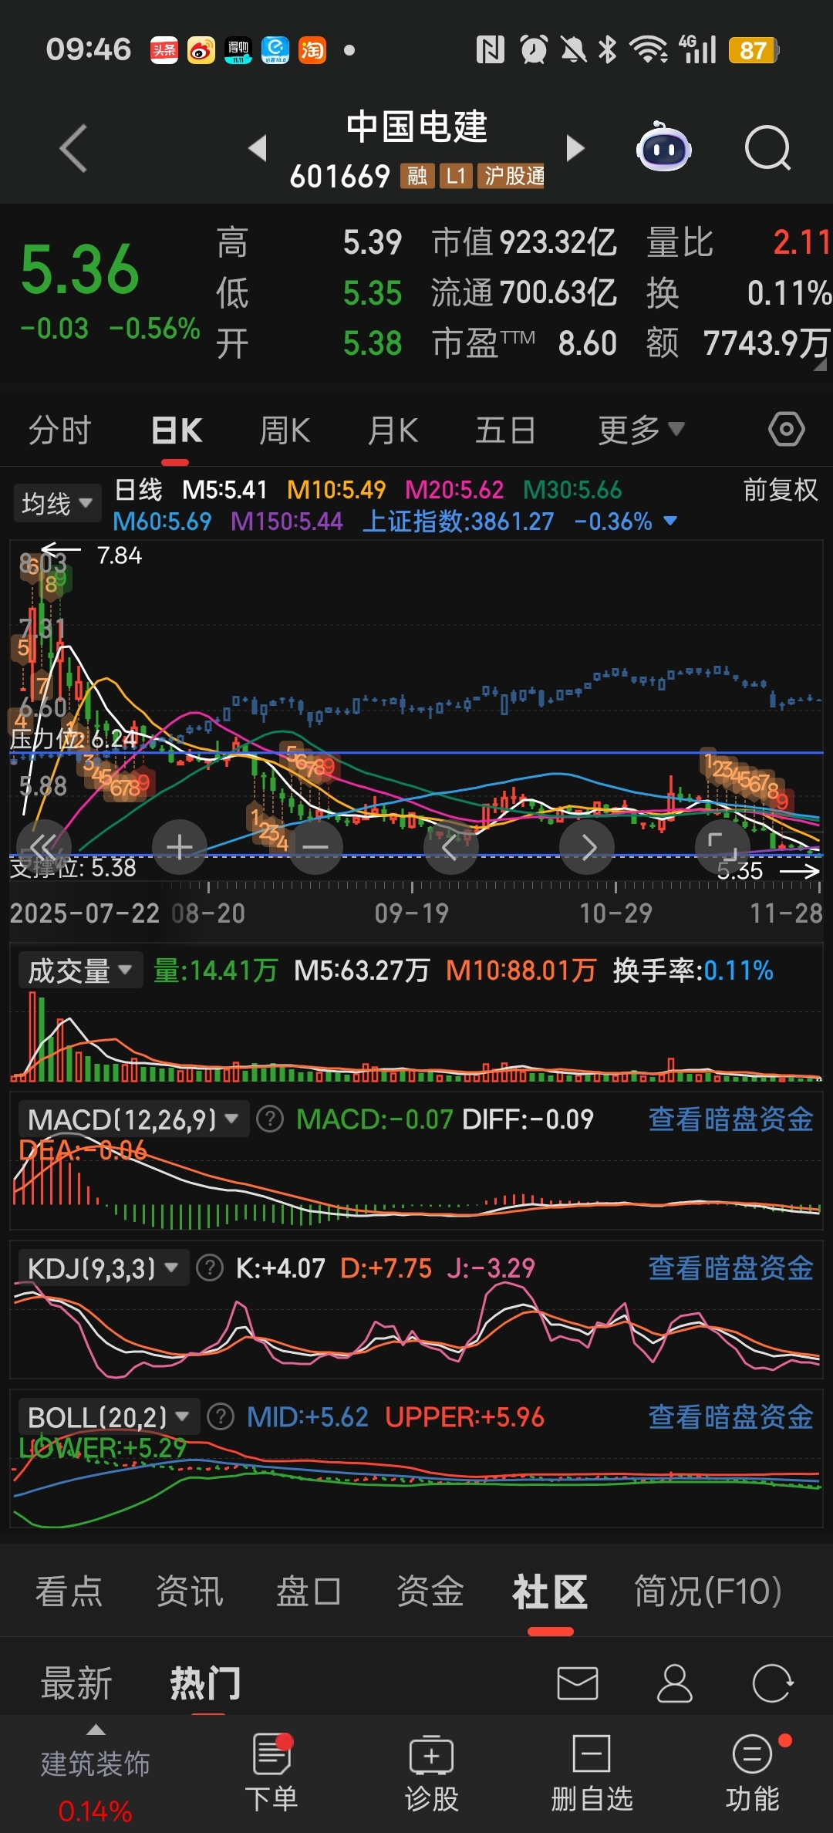
Task: Open 查看暗盘资金 link in KDJ panel
Action: 730,1268
